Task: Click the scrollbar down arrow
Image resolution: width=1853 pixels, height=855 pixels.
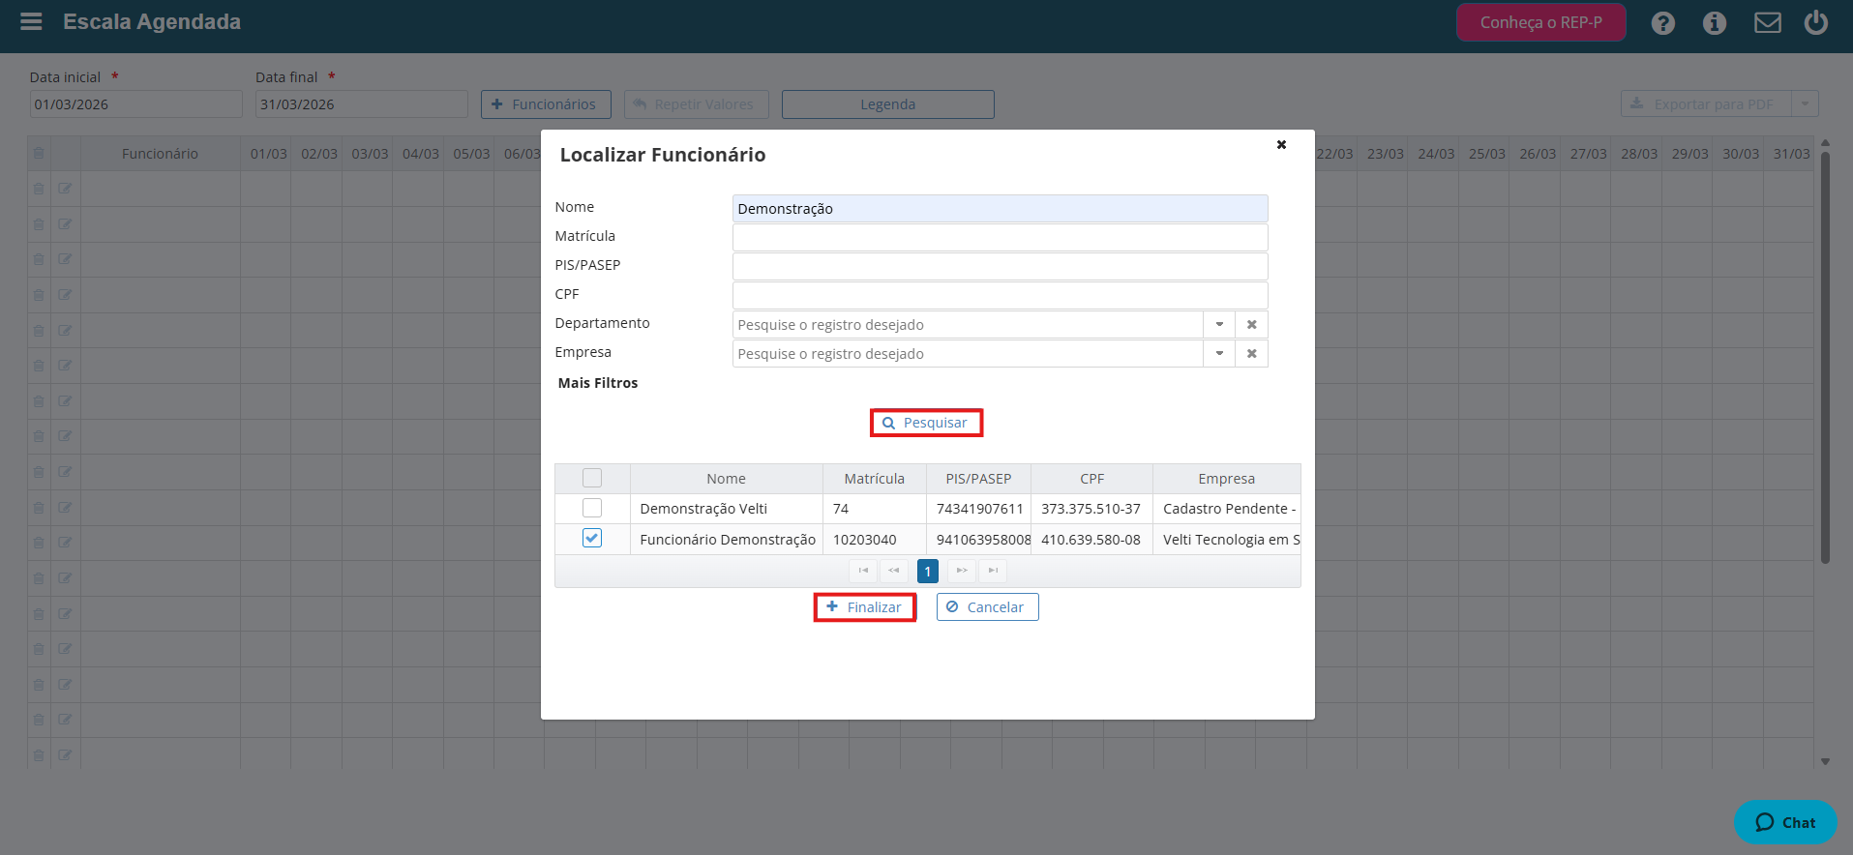Action: click(1825, 761)
